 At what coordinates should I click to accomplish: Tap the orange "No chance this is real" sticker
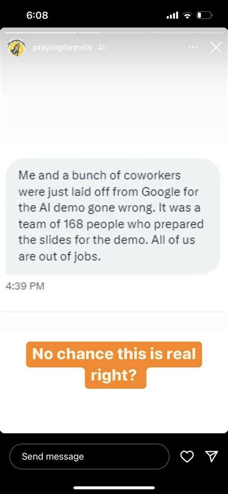(x=114, y=354)
